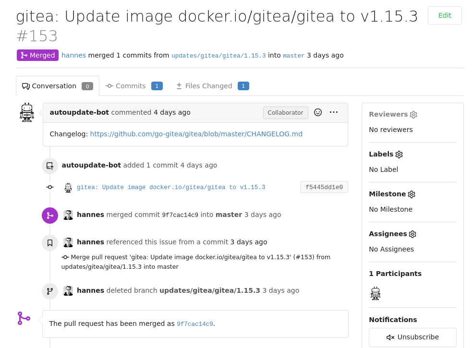Click participant robot avatar in sidebar
Screen dimensions: 473x348
click(376, 293)
